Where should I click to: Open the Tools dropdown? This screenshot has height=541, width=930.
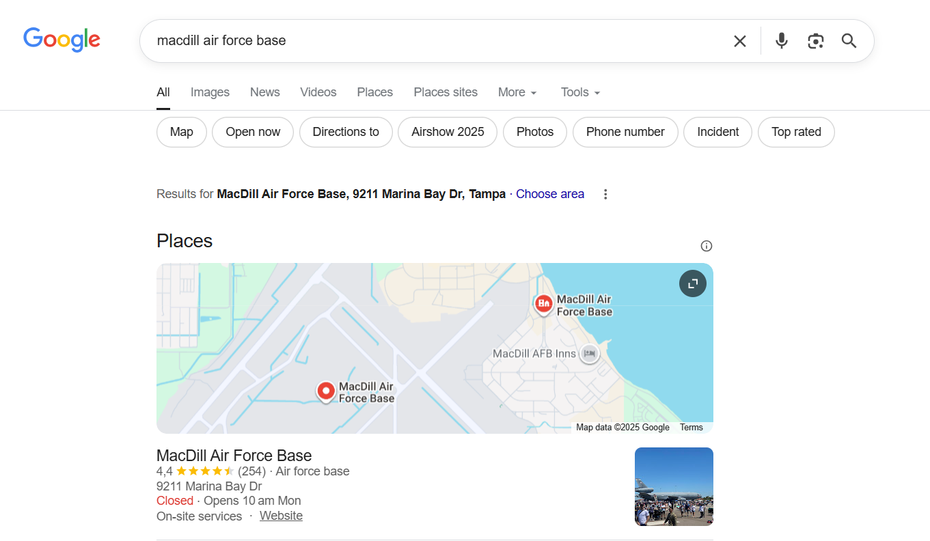pyautogui.click(x=580, y=92)
